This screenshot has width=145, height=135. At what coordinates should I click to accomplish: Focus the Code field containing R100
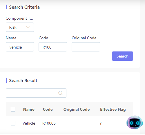[53, 47]
